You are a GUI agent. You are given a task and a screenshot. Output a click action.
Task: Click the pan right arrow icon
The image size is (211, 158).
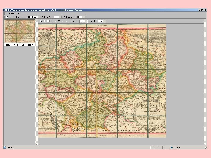pyautogui.click(x=67, y=21)
